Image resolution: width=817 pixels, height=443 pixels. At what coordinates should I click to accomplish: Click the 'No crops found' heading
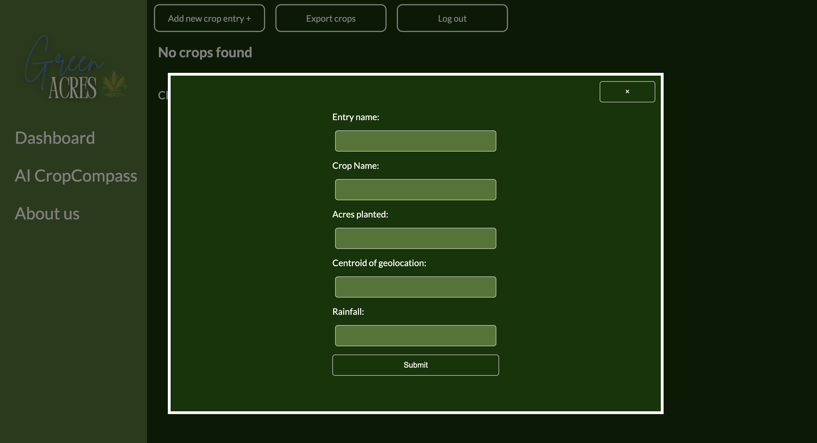205,52
